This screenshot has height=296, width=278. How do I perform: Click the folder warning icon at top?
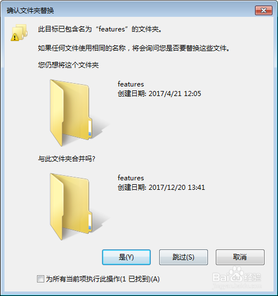[x=19, y=33]
